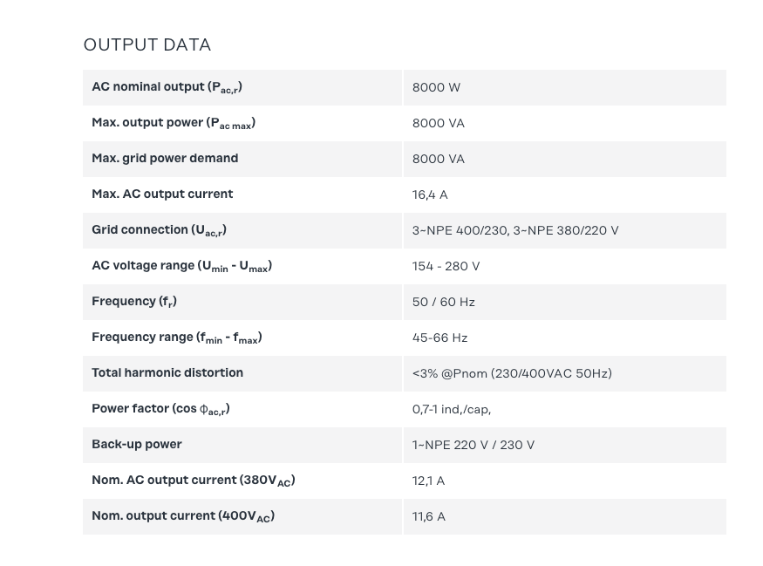Select the 16,4 A current value
Screen dimensions: 763x566
pos(430,195)
